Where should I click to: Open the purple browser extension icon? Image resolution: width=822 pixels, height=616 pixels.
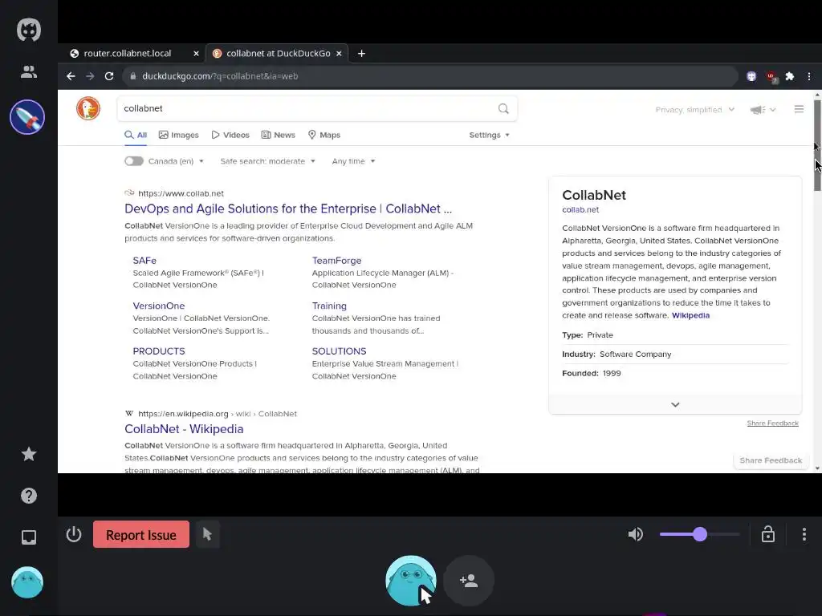pyautogui.click(x=751, y=76)
